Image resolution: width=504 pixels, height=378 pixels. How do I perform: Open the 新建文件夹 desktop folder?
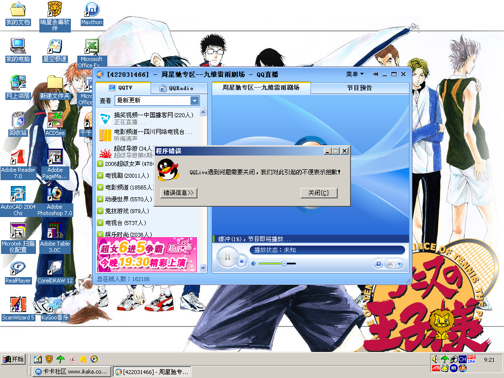(55, 87)
